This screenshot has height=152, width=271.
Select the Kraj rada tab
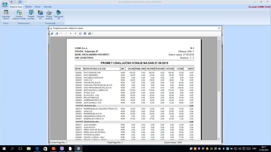[47, 6]
